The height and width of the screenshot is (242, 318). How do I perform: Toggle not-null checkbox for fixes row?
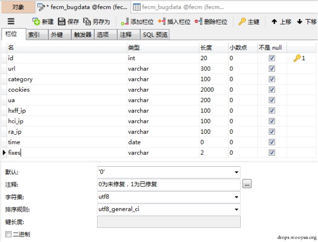click(272, 152)
